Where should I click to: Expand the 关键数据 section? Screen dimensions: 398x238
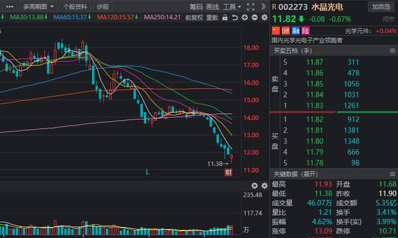296,175
